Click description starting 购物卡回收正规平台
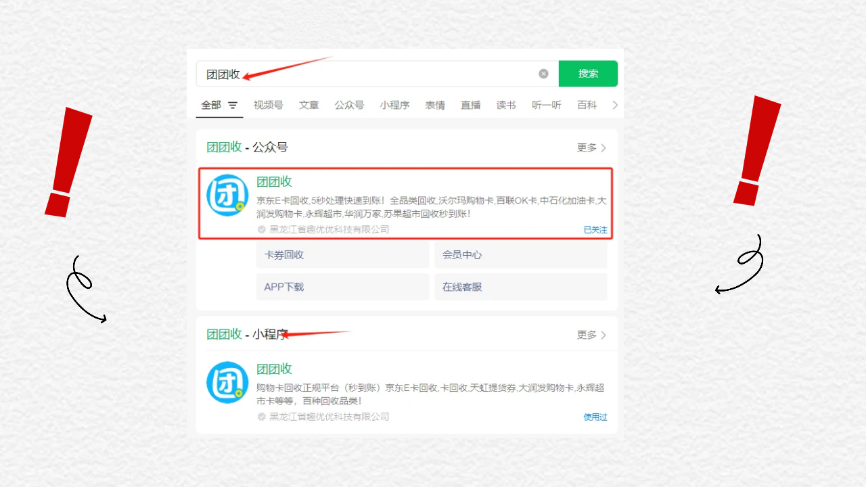Screen dimensions: 866x487 pyautogui.click(x=430, y=394)
